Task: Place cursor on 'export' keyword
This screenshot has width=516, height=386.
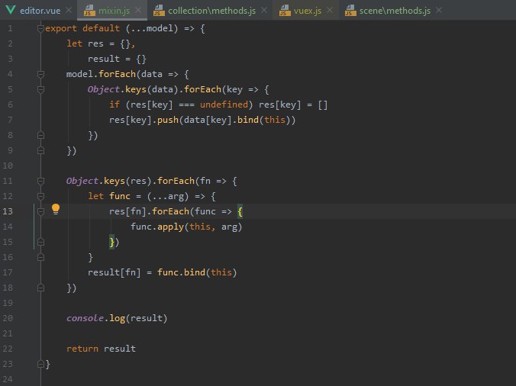Action: point(61,28)
